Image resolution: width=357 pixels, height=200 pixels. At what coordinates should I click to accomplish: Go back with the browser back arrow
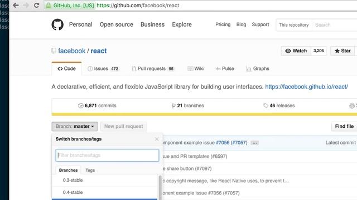coord(16,5)
